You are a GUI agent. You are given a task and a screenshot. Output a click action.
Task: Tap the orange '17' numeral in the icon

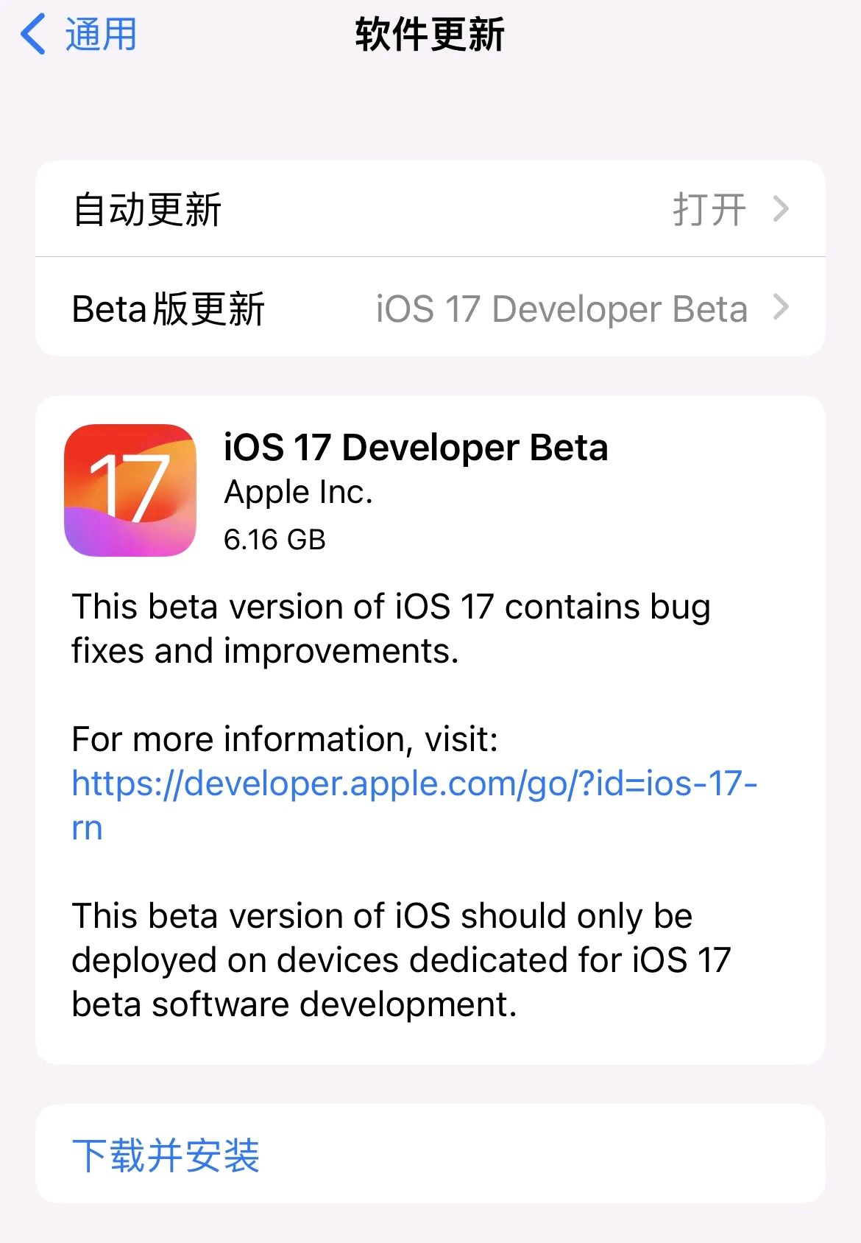130,486
